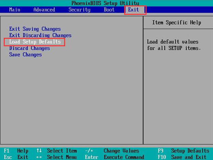Click the up-down arrows Select Item icon

tap(39, 151)
